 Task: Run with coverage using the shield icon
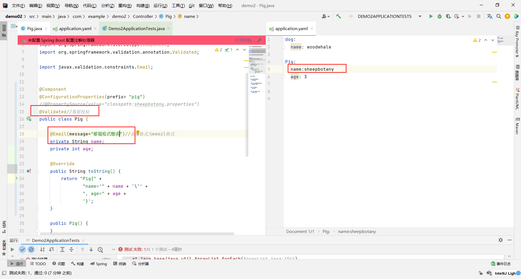[448, 16]
